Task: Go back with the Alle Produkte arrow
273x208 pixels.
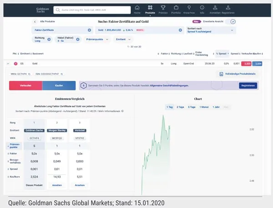Action: click(x=35, y=21)
